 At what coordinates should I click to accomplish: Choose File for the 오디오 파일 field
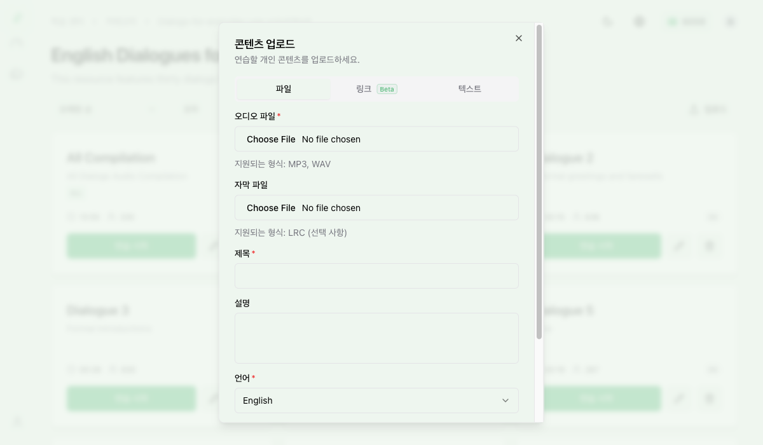coord(271,139)
